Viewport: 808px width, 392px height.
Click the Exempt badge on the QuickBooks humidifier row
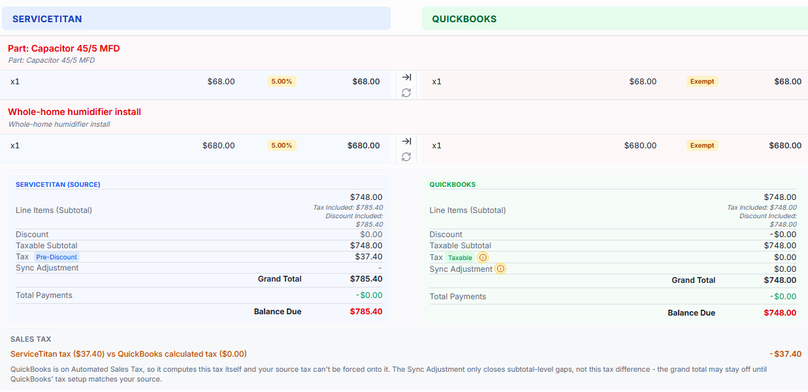(702, 146)
